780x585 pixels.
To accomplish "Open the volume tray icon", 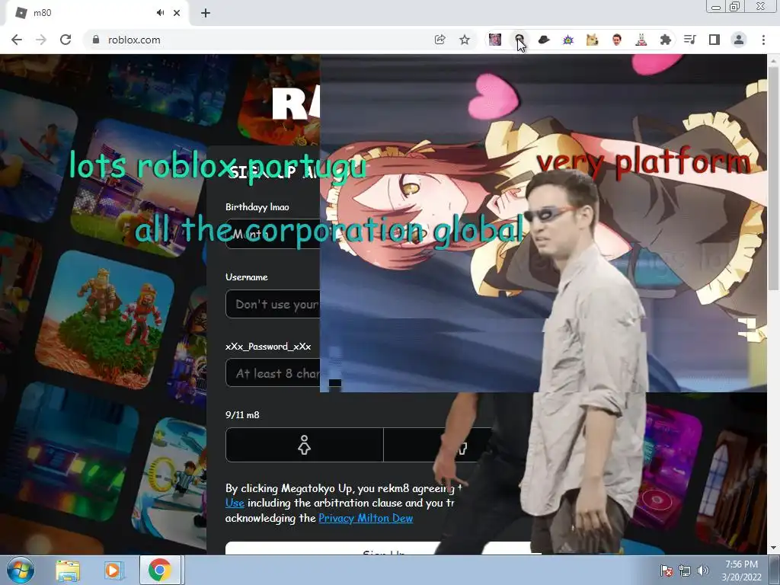I will click(702, 571).
